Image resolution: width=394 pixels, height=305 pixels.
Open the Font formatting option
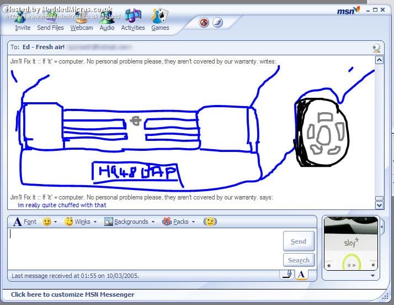click(x=25, y=222)
